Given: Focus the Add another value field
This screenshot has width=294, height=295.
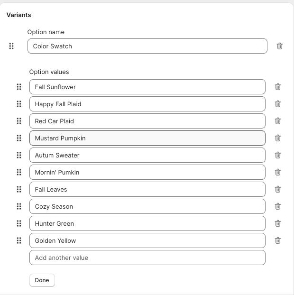Looking at the screenshot, I should 147,258.
